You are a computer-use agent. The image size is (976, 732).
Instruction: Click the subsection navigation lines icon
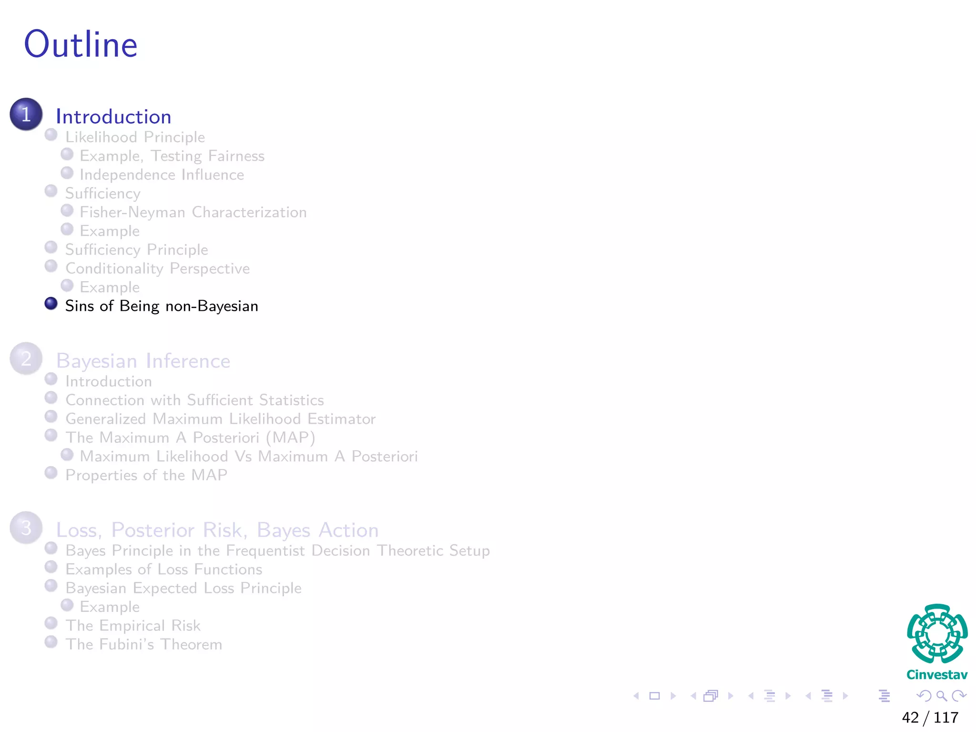pyautogui.click(x=770, y=696)
